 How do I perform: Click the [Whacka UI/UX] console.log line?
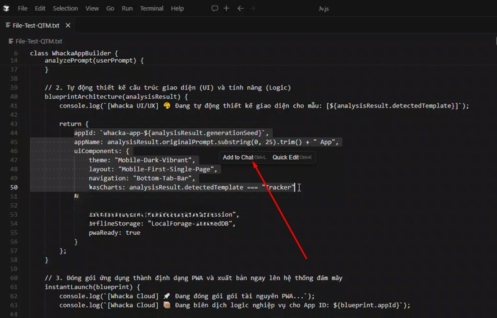[264, 106]
